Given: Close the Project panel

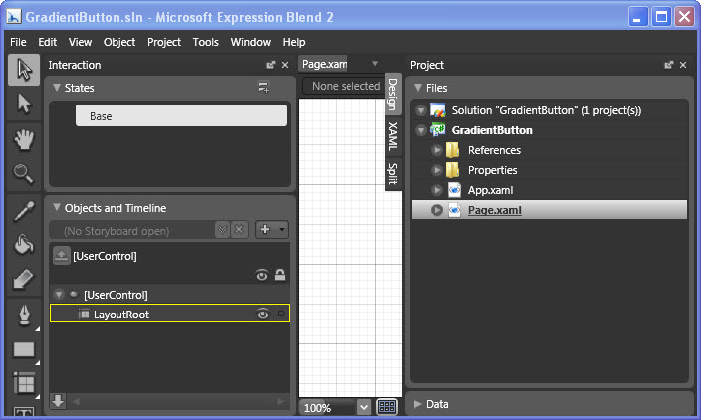Looking at the screenshot, I should coord(683,65).
